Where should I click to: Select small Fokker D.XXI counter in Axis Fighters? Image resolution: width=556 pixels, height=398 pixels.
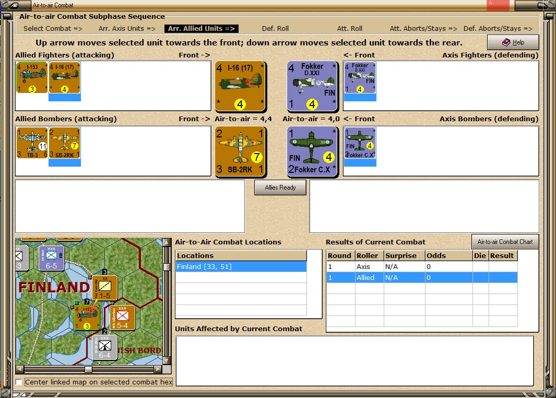360,78
